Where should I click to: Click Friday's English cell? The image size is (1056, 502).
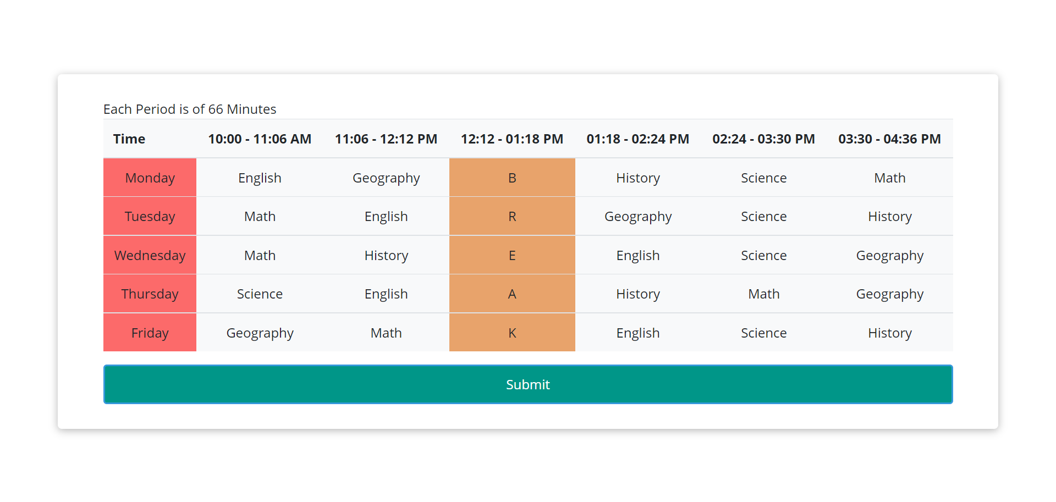638,333
